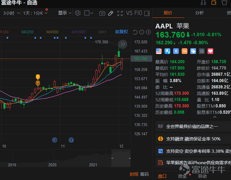
Task: Toggle the MA1 indicator label
Action: (x=103, y=32)
